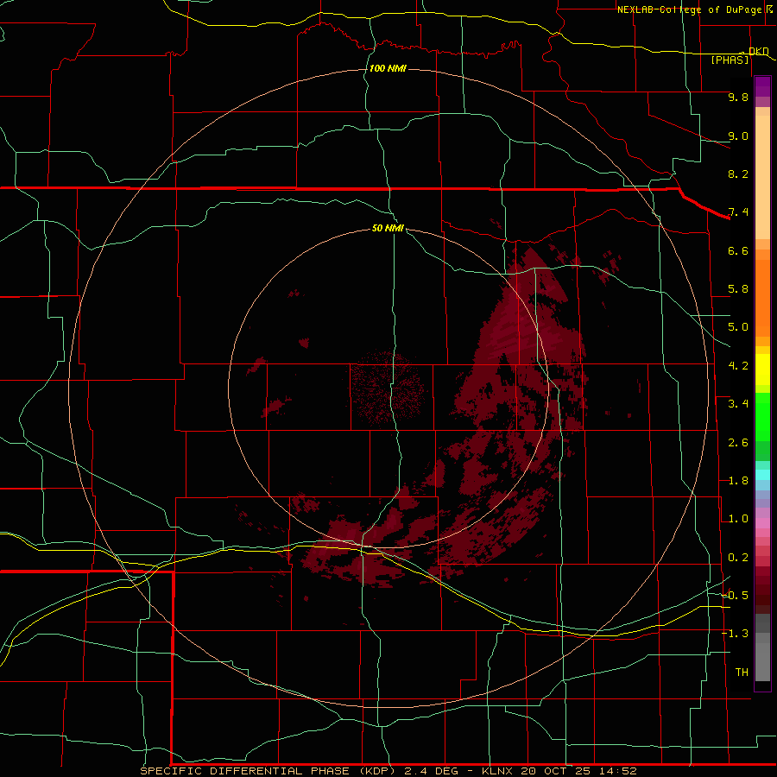The image size is (777, 777).
Task: Click the 0.2 value on the color scale
Action: (738, 558)
